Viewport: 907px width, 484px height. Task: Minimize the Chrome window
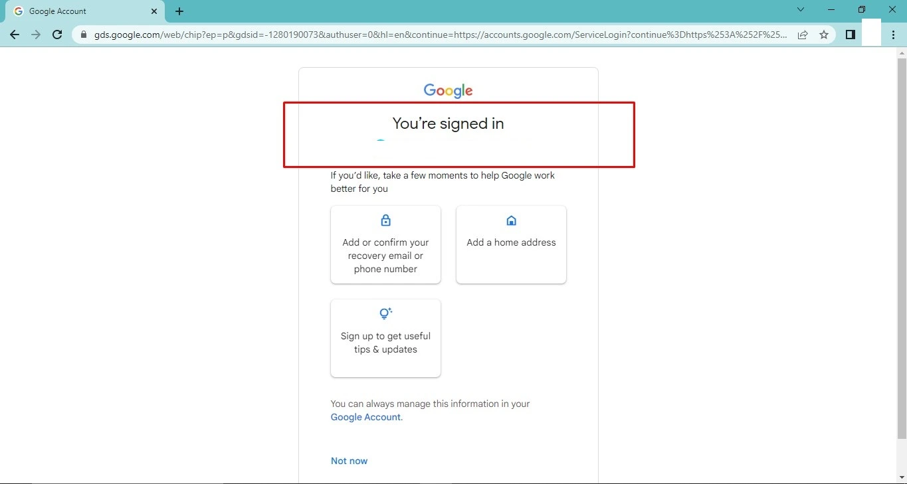831,10
